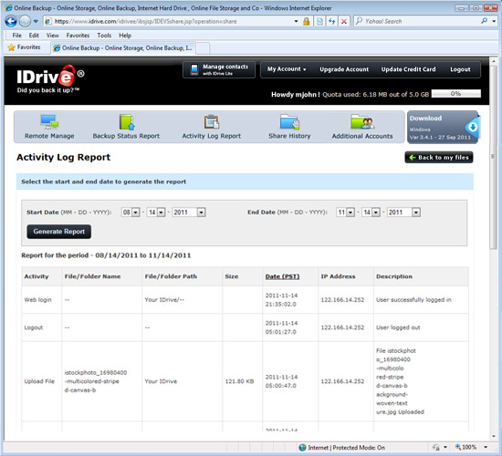Click the Generate Report button
Viewport: 502px width, 456px height.
[59, 232]
